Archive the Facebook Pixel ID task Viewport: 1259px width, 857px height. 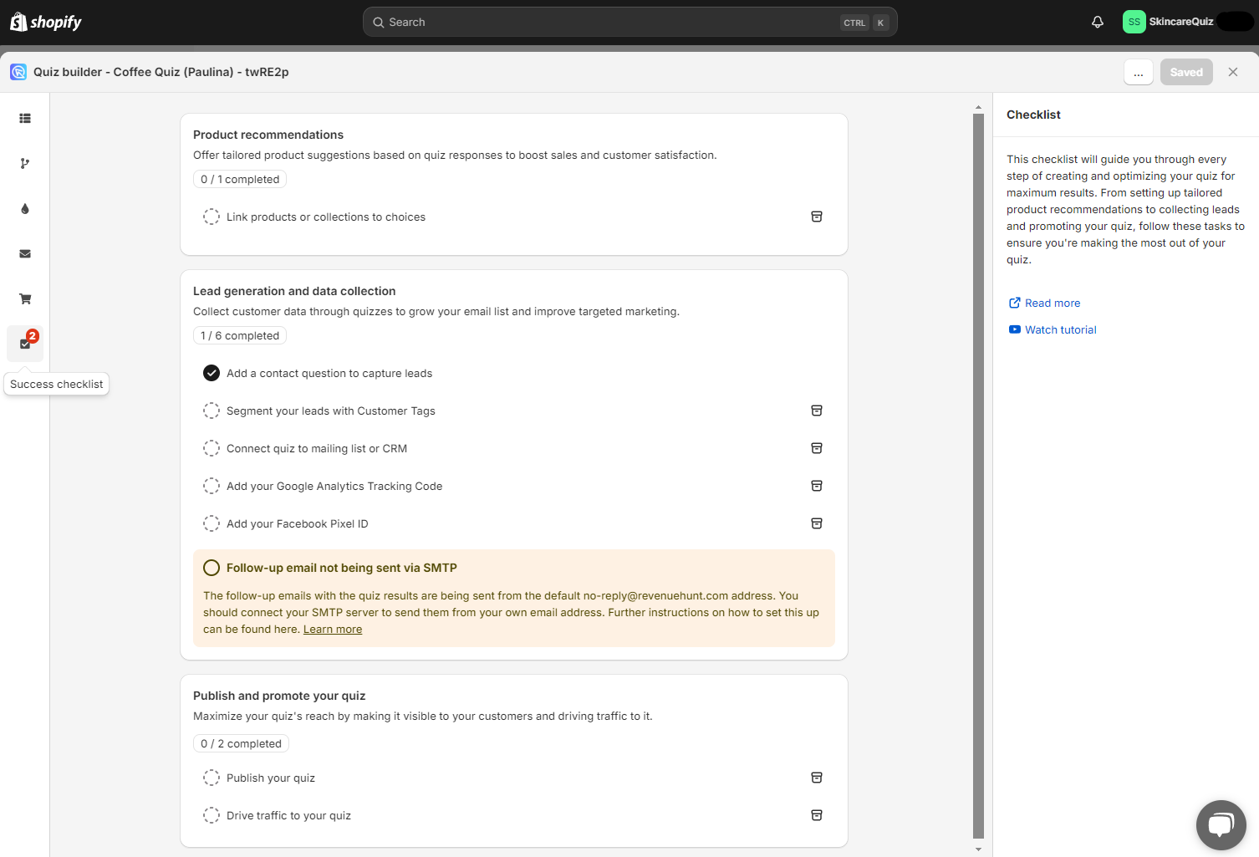coord(817,523)
